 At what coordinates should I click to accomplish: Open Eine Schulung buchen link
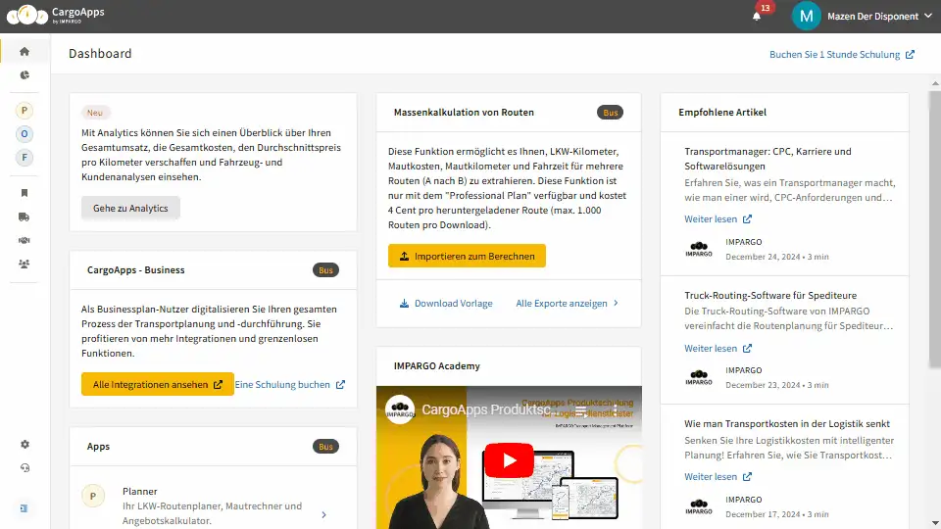pos(290,384)
